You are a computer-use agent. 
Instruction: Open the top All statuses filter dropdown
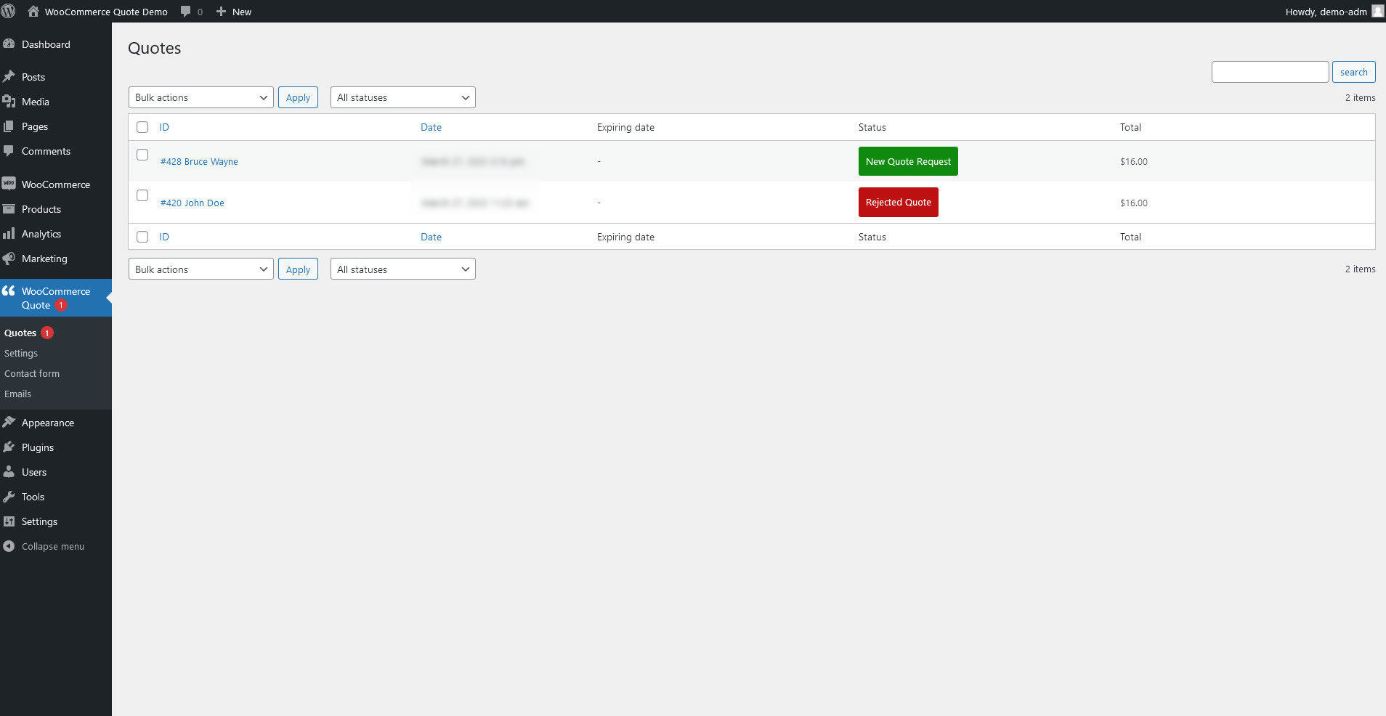point(403,97)
